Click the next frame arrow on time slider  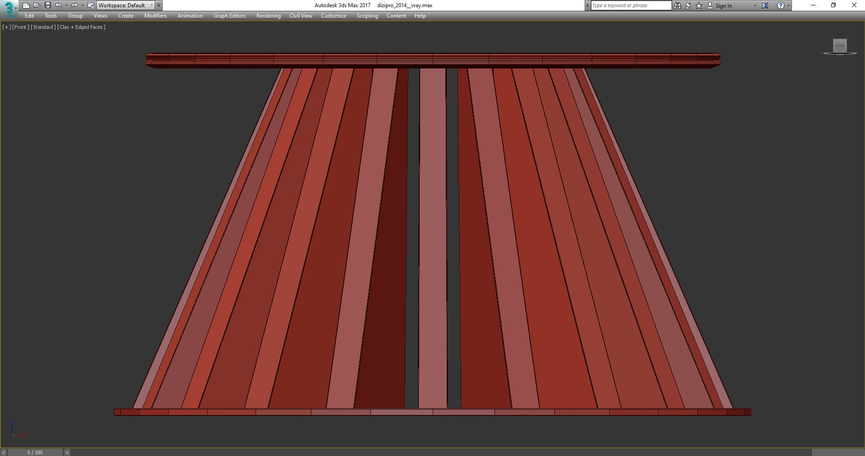67,452
